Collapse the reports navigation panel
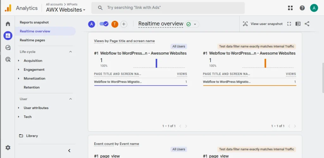 pos(69,151)
